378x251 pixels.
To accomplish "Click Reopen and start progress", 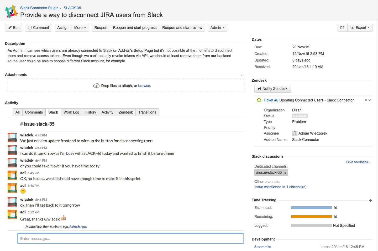I will [x=135, y=28].
